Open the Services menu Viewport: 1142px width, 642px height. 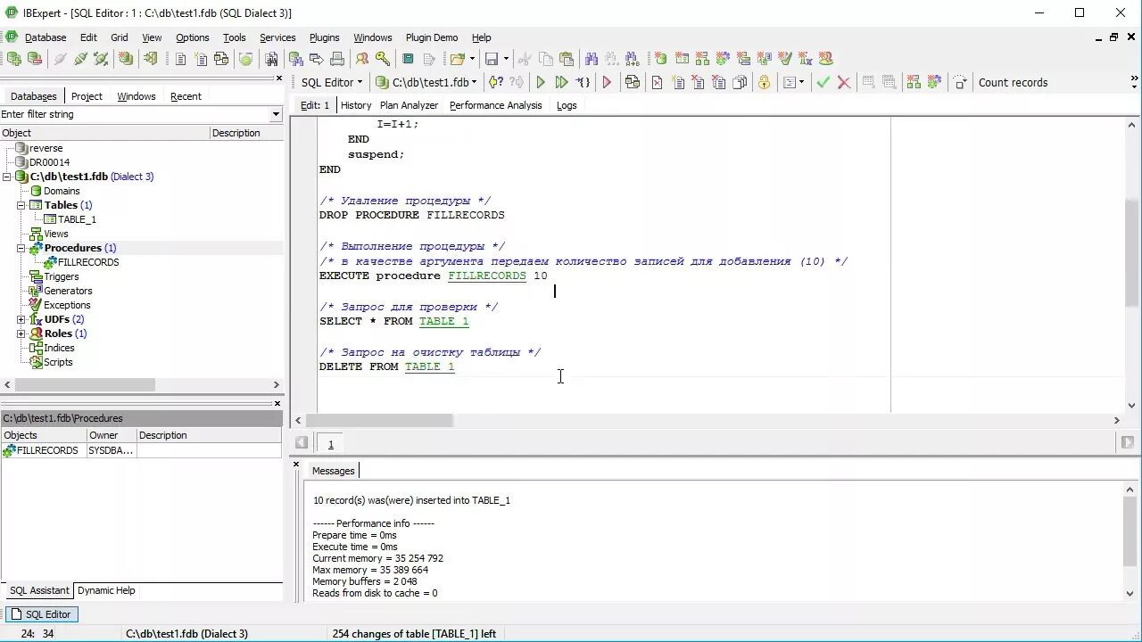point(277,37)
